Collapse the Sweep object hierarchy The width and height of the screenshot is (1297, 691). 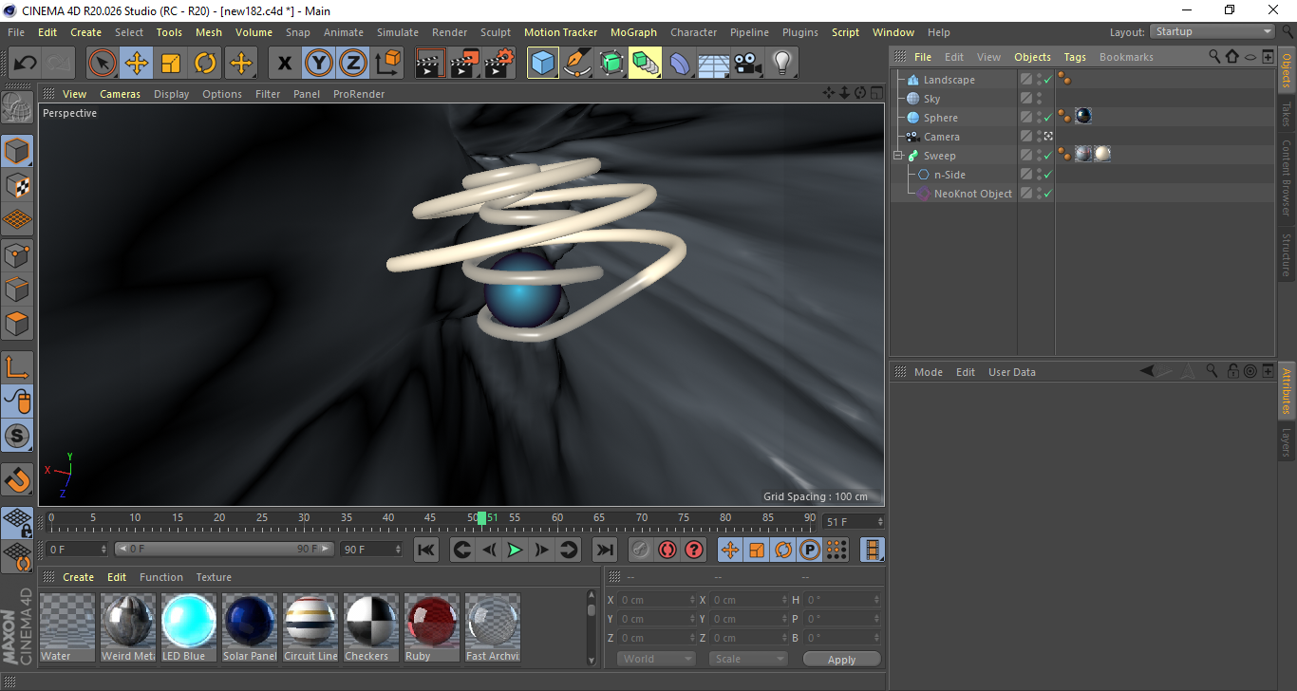(898, 156)
